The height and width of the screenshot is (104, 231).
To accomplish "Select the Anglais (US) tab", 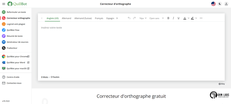I will [53, 18].
